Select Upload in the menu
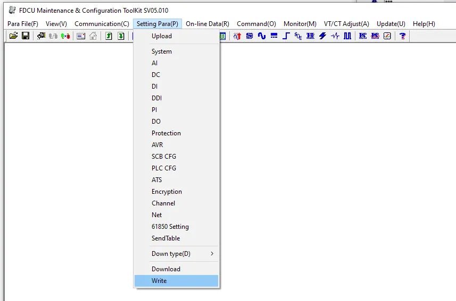This screenshot has width=456, height=301. point(176,36)
